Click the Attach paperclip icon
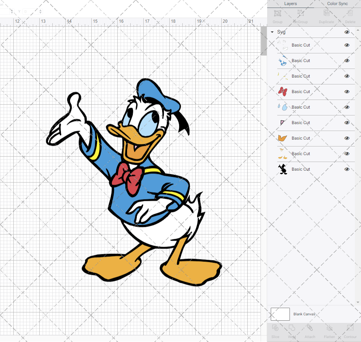The width and height of the screenshot is (361, 342). click(x=310, y=328)
